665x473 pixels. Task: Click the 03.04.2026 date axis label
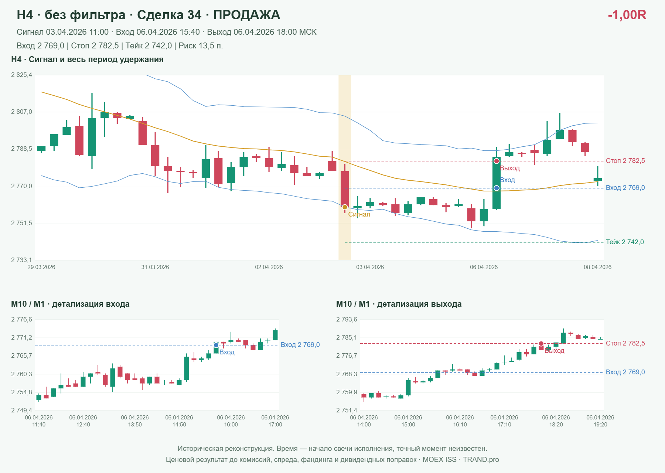click(370, 267)
